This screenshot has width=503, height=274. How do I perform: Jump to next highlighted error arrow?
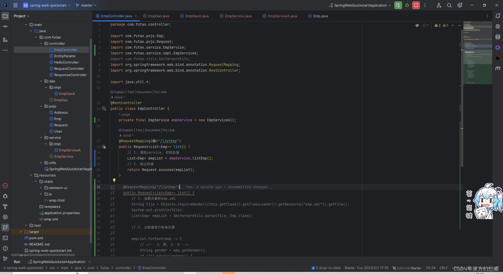click(459, 25)
